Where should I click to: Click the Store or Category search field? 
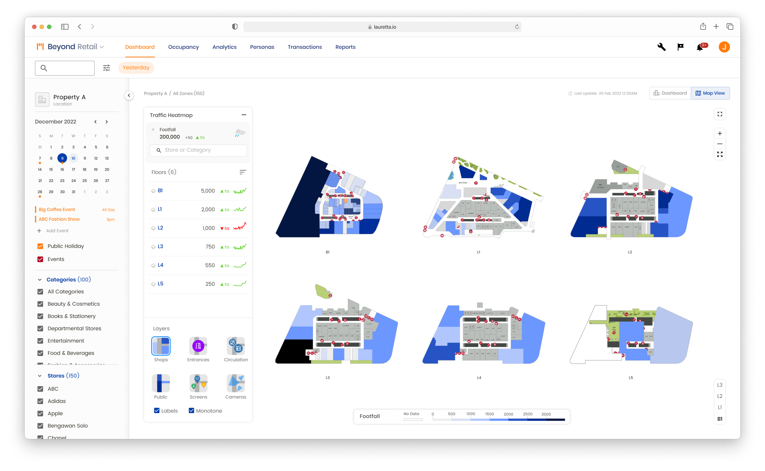click(198, 150)
